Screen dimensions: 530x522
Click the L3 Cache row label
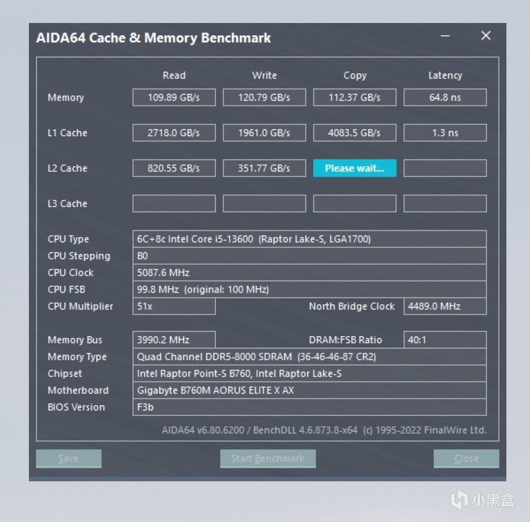[68, 203]
